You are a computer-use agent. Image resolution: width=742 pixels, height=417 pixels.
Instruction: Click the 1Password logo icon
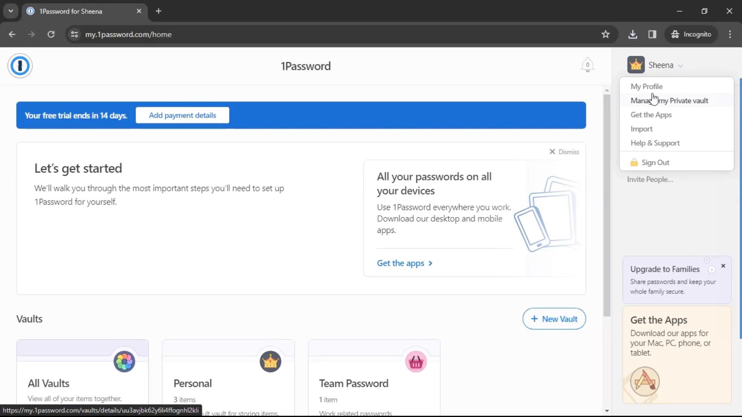[20, 65]
